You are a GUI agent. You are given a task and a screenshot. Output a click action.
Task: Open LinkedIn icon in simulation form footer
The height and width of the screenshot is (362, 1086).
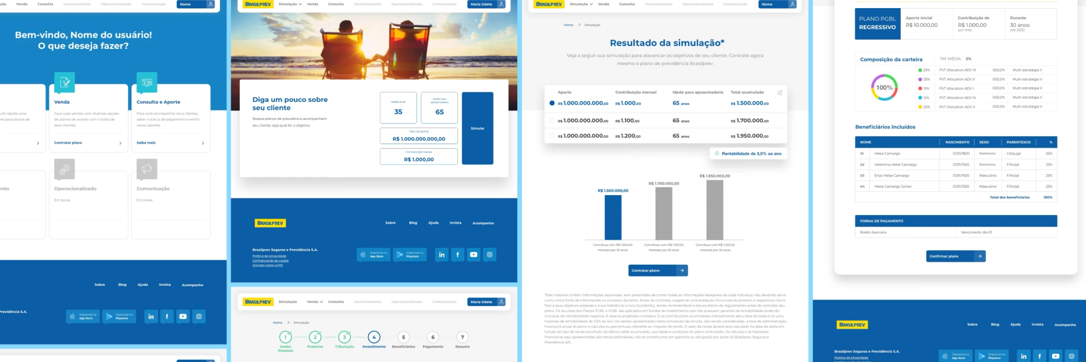pyautogui.click(x=442, y=255)
